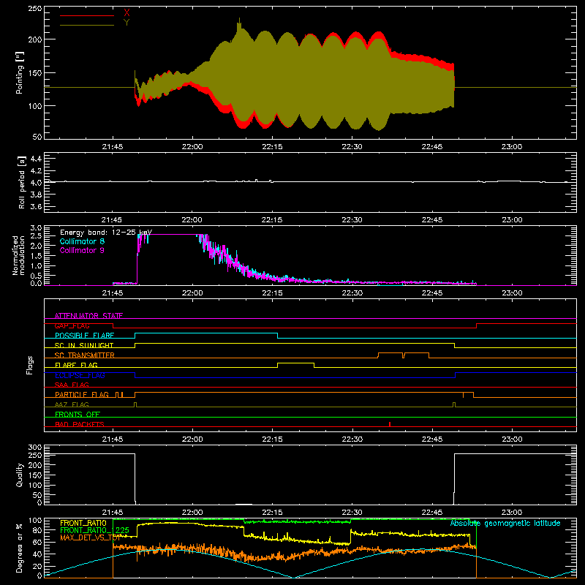Image resolution: width=585 pixels, height=585 pixels.
Task: Click the olive Y legend label
Action: pyautogui.click(x=127, y=23)
